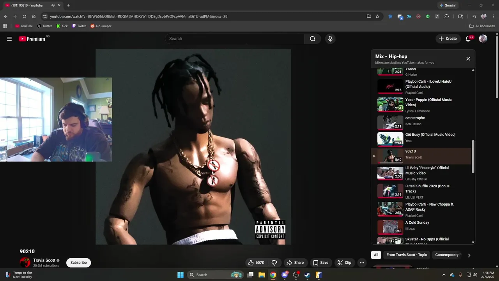Click the search magnifier button
The image size is (499, 281).
point(313,39)
